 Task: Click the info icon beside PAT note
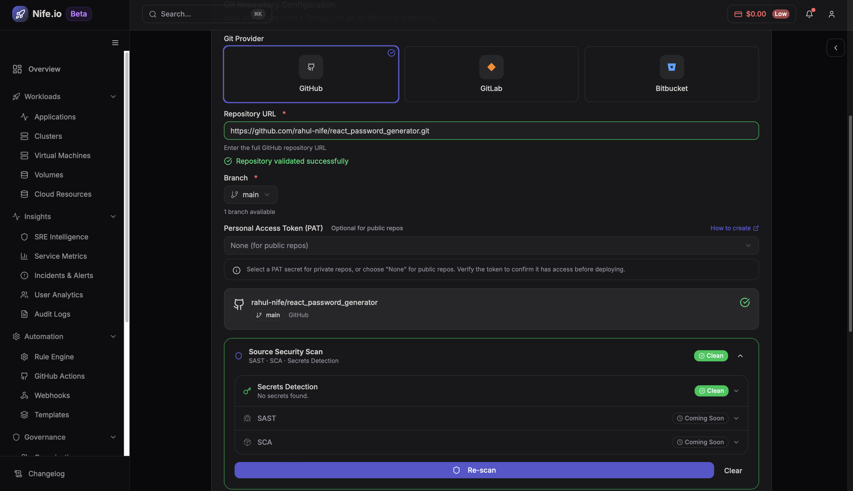[236, 270]
